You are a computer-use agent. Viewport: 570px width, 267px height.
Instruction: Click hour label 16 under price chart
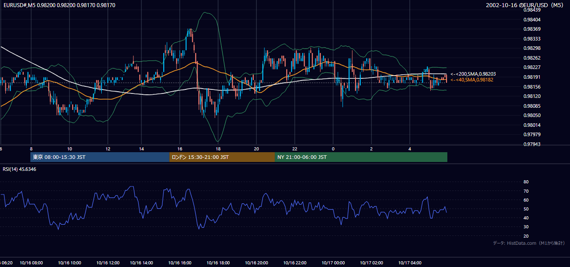[x=179, y=149]
